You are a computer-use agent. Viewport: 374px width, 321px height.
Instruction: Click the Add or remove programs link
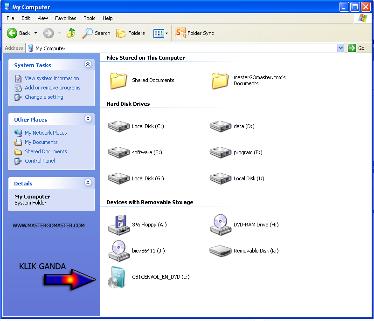(52, 88)
